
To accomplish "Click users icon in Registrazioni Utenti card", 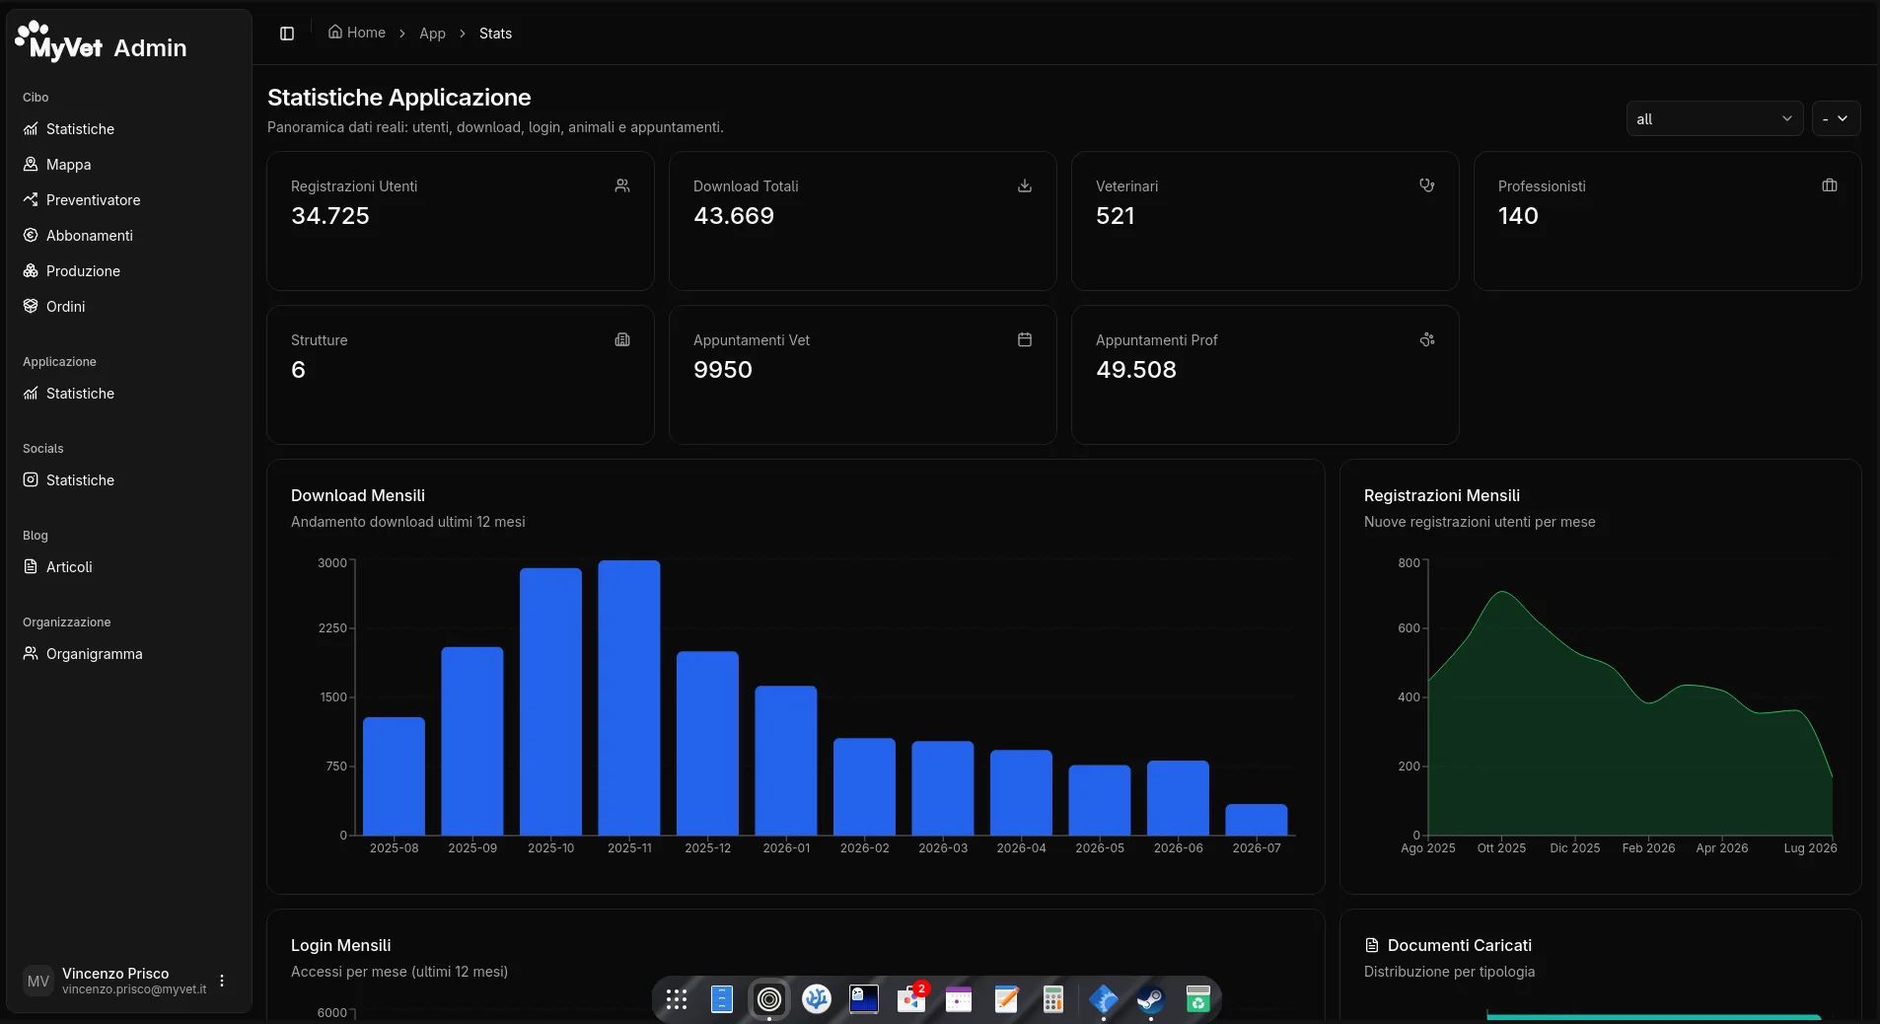I will click(x=622, y=185).
